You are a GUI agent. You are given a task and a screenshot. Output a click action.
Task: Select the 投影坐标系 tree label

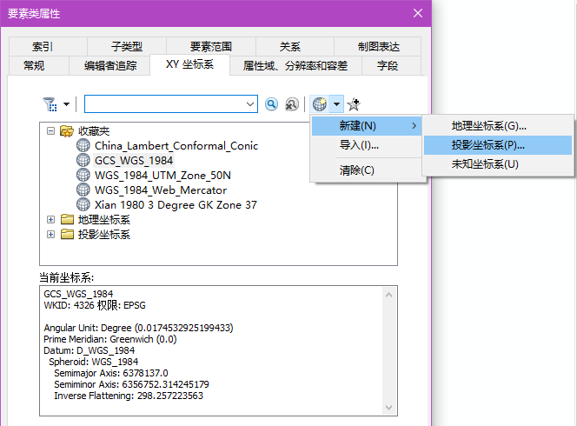click(104, 235)
